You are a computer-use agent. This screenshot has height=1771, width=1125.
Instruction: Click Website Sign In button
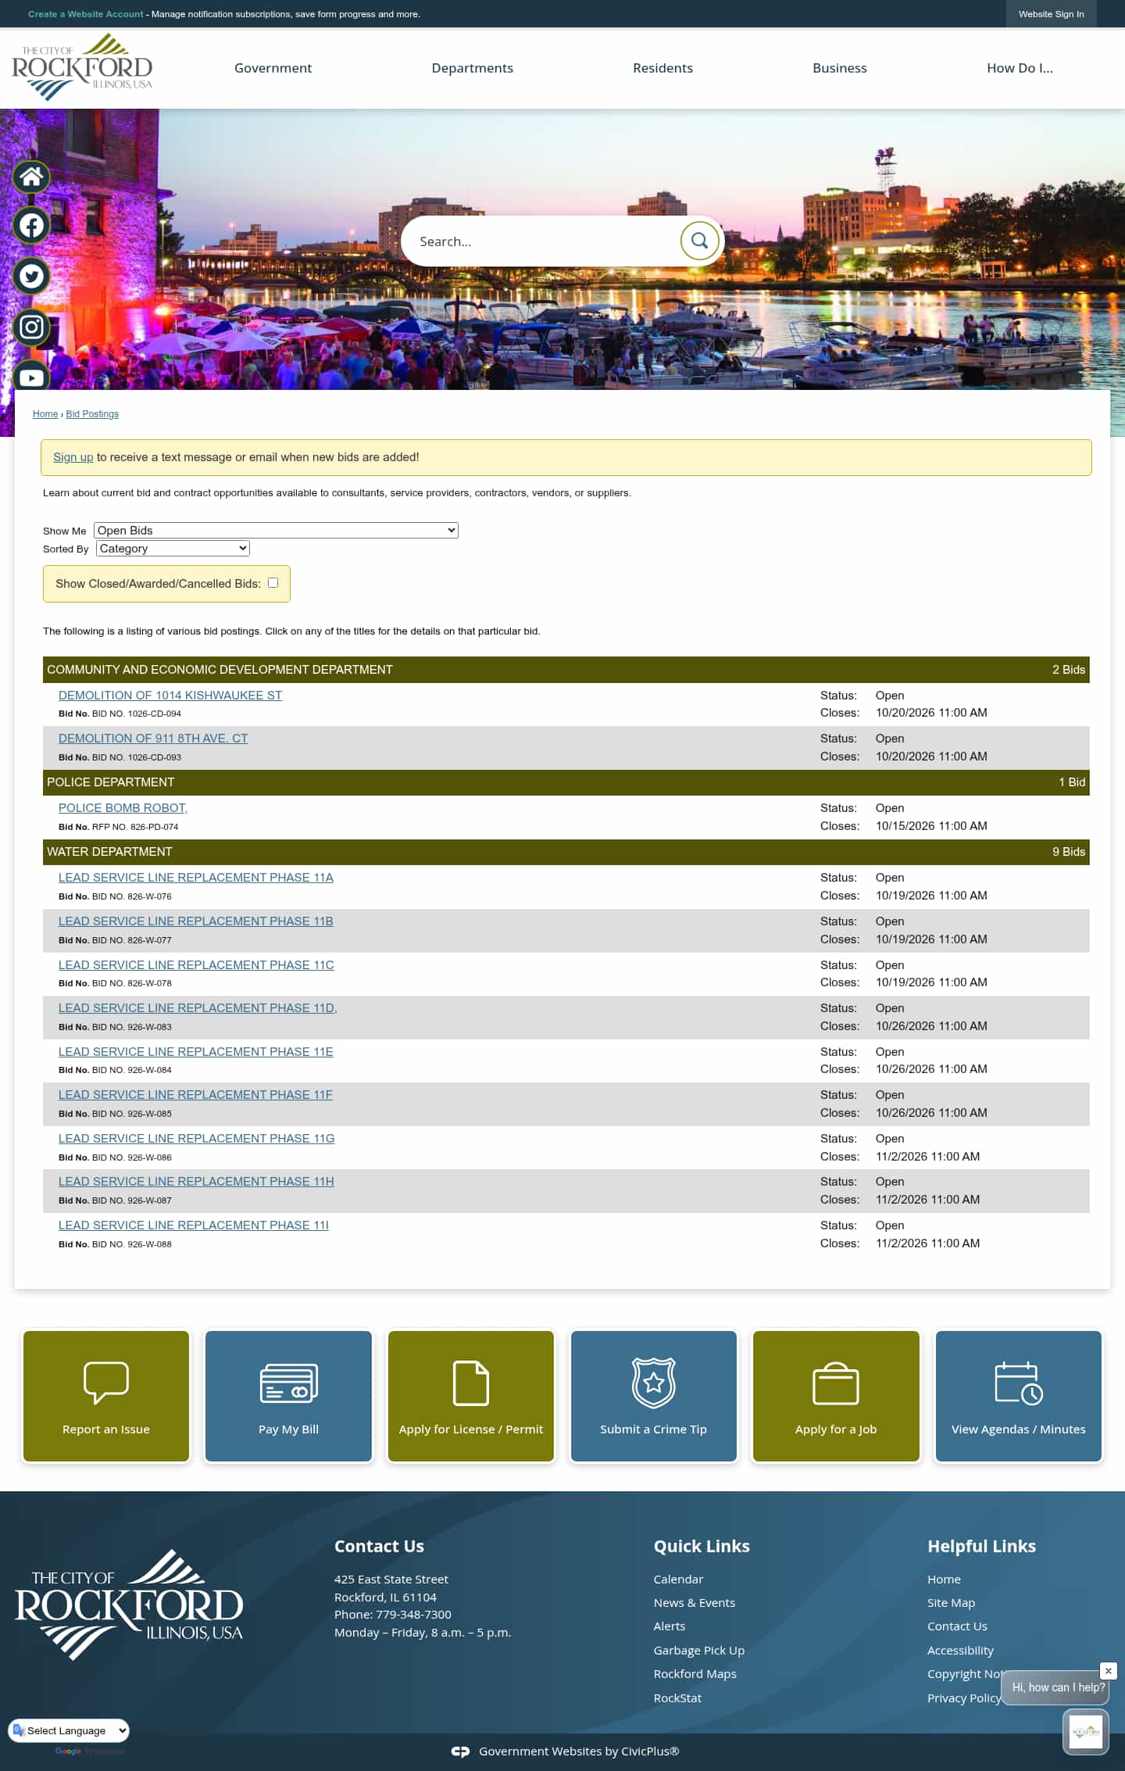(1051, 14)
